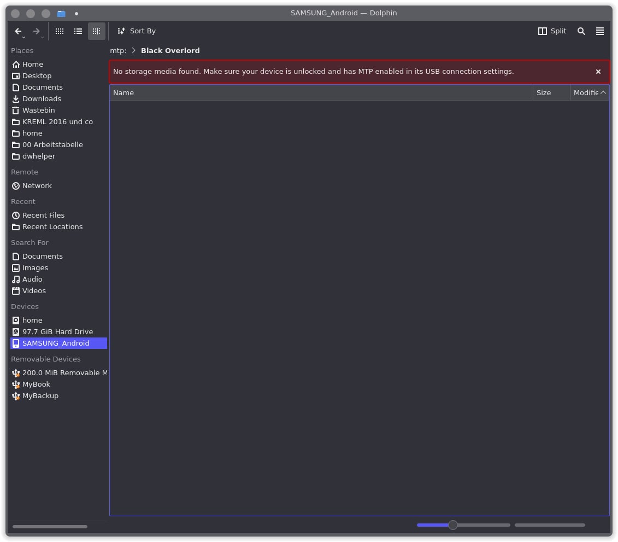Search for Videos
Image resolution: width=618 pixels, height=542 pixels.
58,291
